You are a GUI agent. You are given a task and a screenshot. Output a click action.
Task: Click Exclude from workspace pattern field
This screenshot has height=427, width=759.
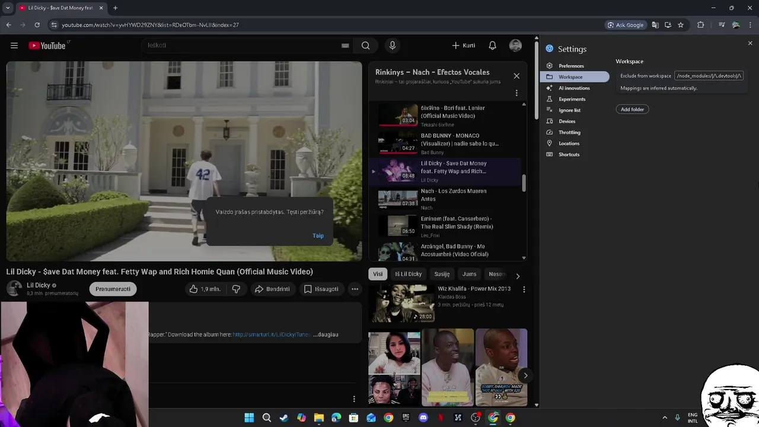click(x=709, y=76)
